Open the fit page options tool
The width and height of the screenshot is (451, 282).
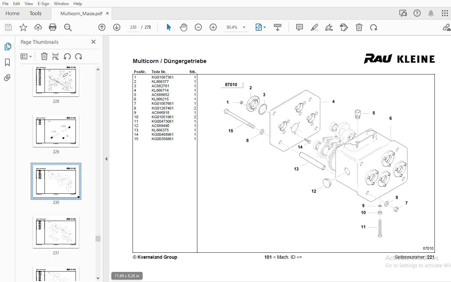pos(260,27)
